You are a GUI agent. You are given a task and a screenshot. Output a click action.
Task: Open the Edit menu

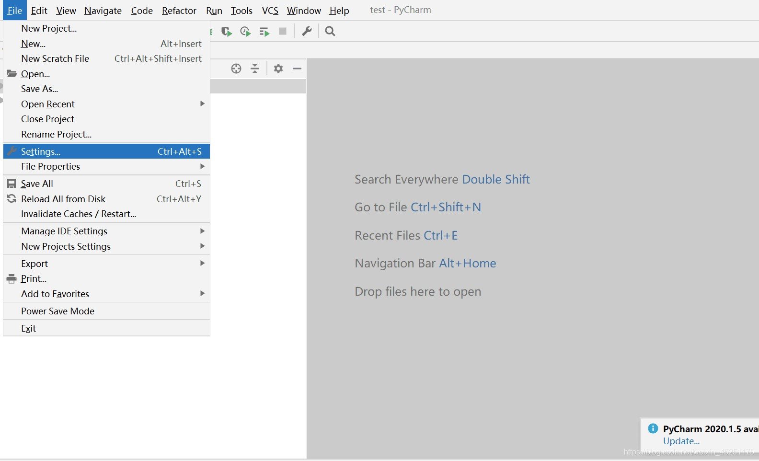[39, 11]
